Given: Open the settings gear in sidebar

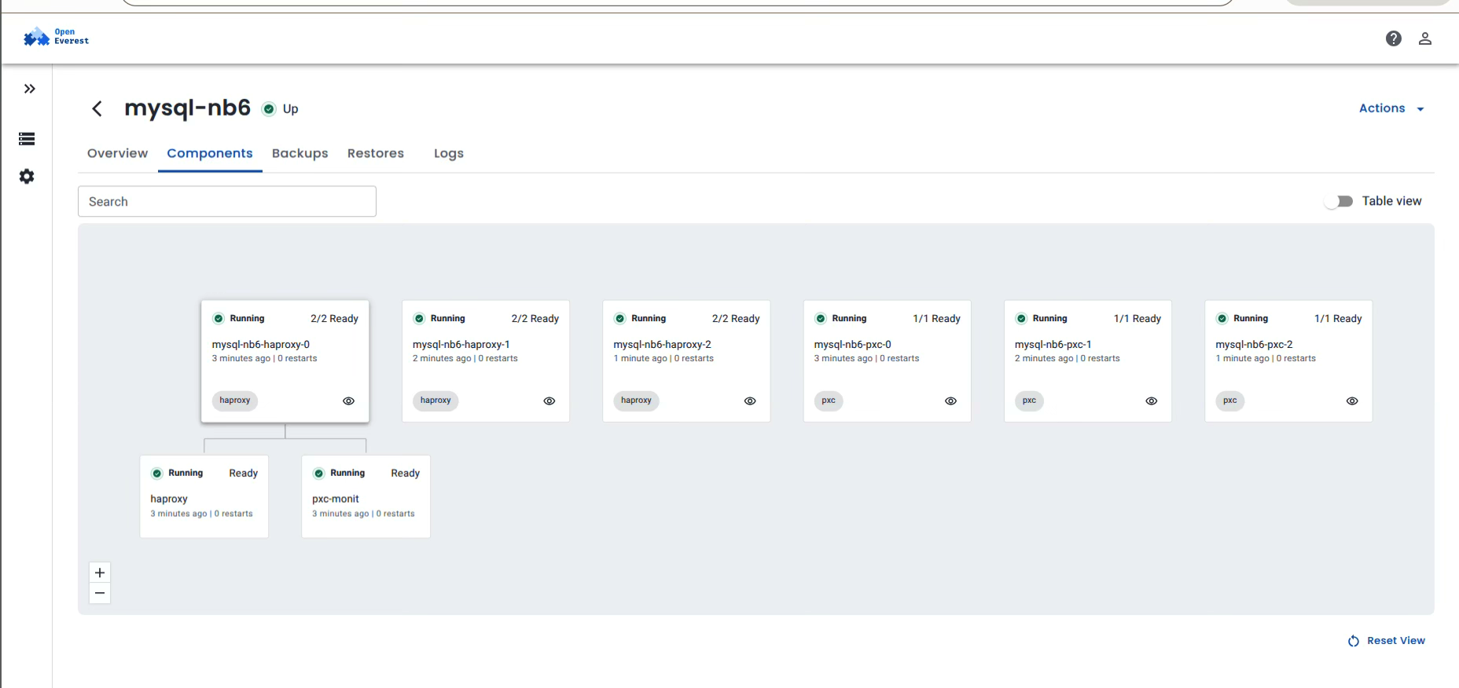Looking at the screenshot, I should [27, 177].
